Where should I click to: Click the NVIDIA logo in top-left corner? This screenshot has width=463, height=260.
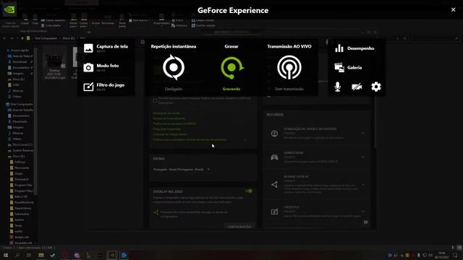[9, 9]
